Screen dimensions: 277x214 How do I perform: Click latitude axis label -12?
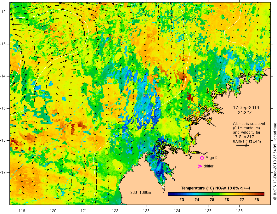[x=3, y=12]
